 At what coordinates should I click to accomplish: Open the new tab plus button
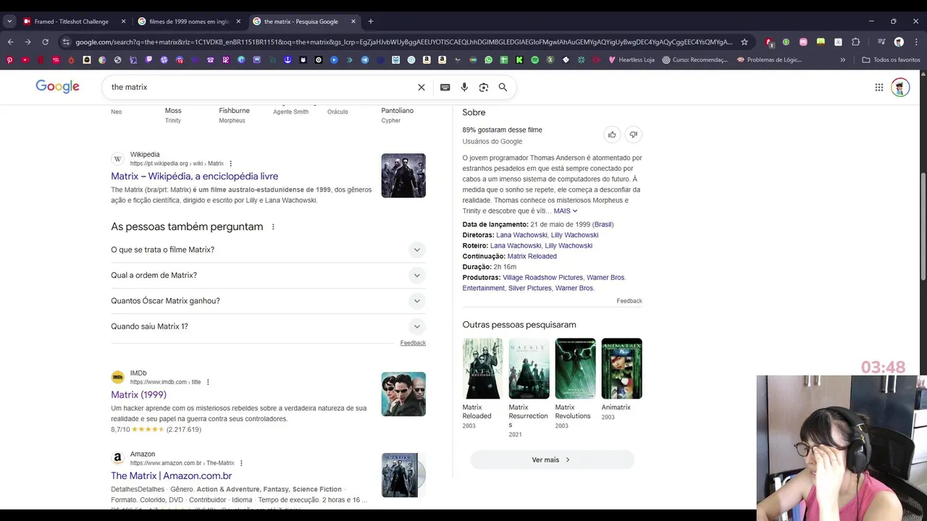(371, 21)
